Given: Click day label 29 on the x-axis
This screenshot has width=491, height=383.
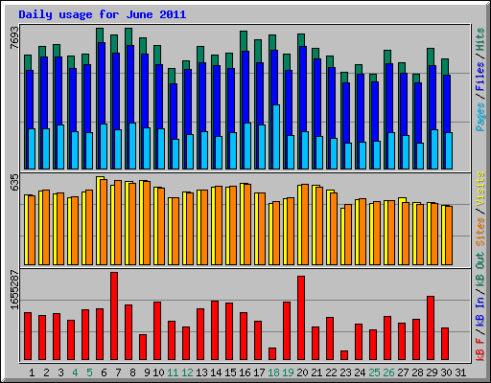Looking at the screenshot, I should pyautogui.click(x=432, y=372).
